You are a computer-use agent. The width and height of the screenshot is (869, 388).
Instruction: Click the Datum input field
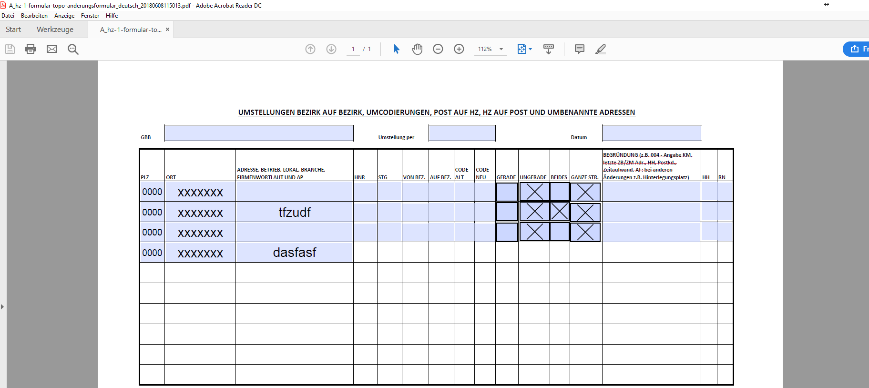[x=651, y=133]
